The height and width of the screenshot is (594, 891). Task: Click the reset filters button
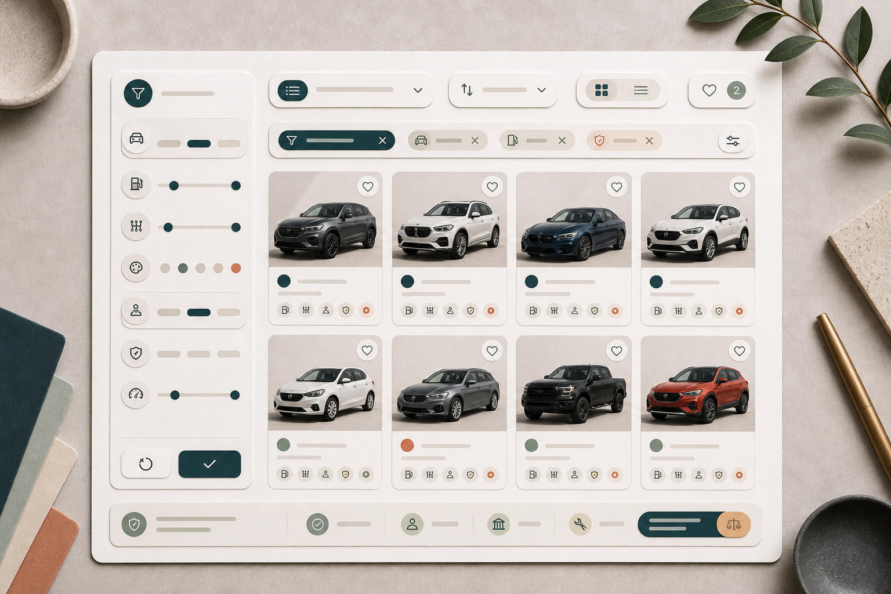point(146,464)
